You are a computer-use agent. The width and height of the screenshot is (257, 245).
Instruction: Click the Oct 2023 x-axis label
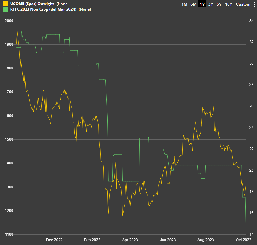point(243,240)
